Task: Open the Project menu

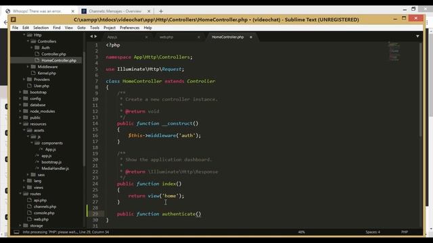Action: (x=110, y=28)
